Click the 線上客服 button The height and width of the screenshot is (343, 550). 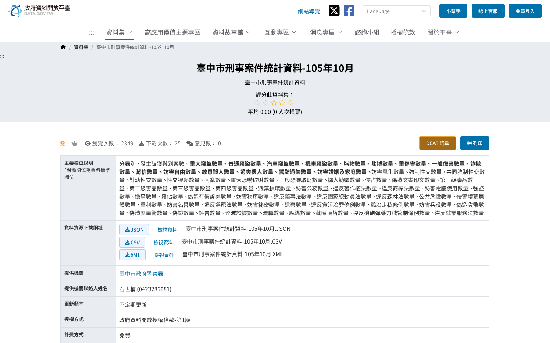point(488,11)
